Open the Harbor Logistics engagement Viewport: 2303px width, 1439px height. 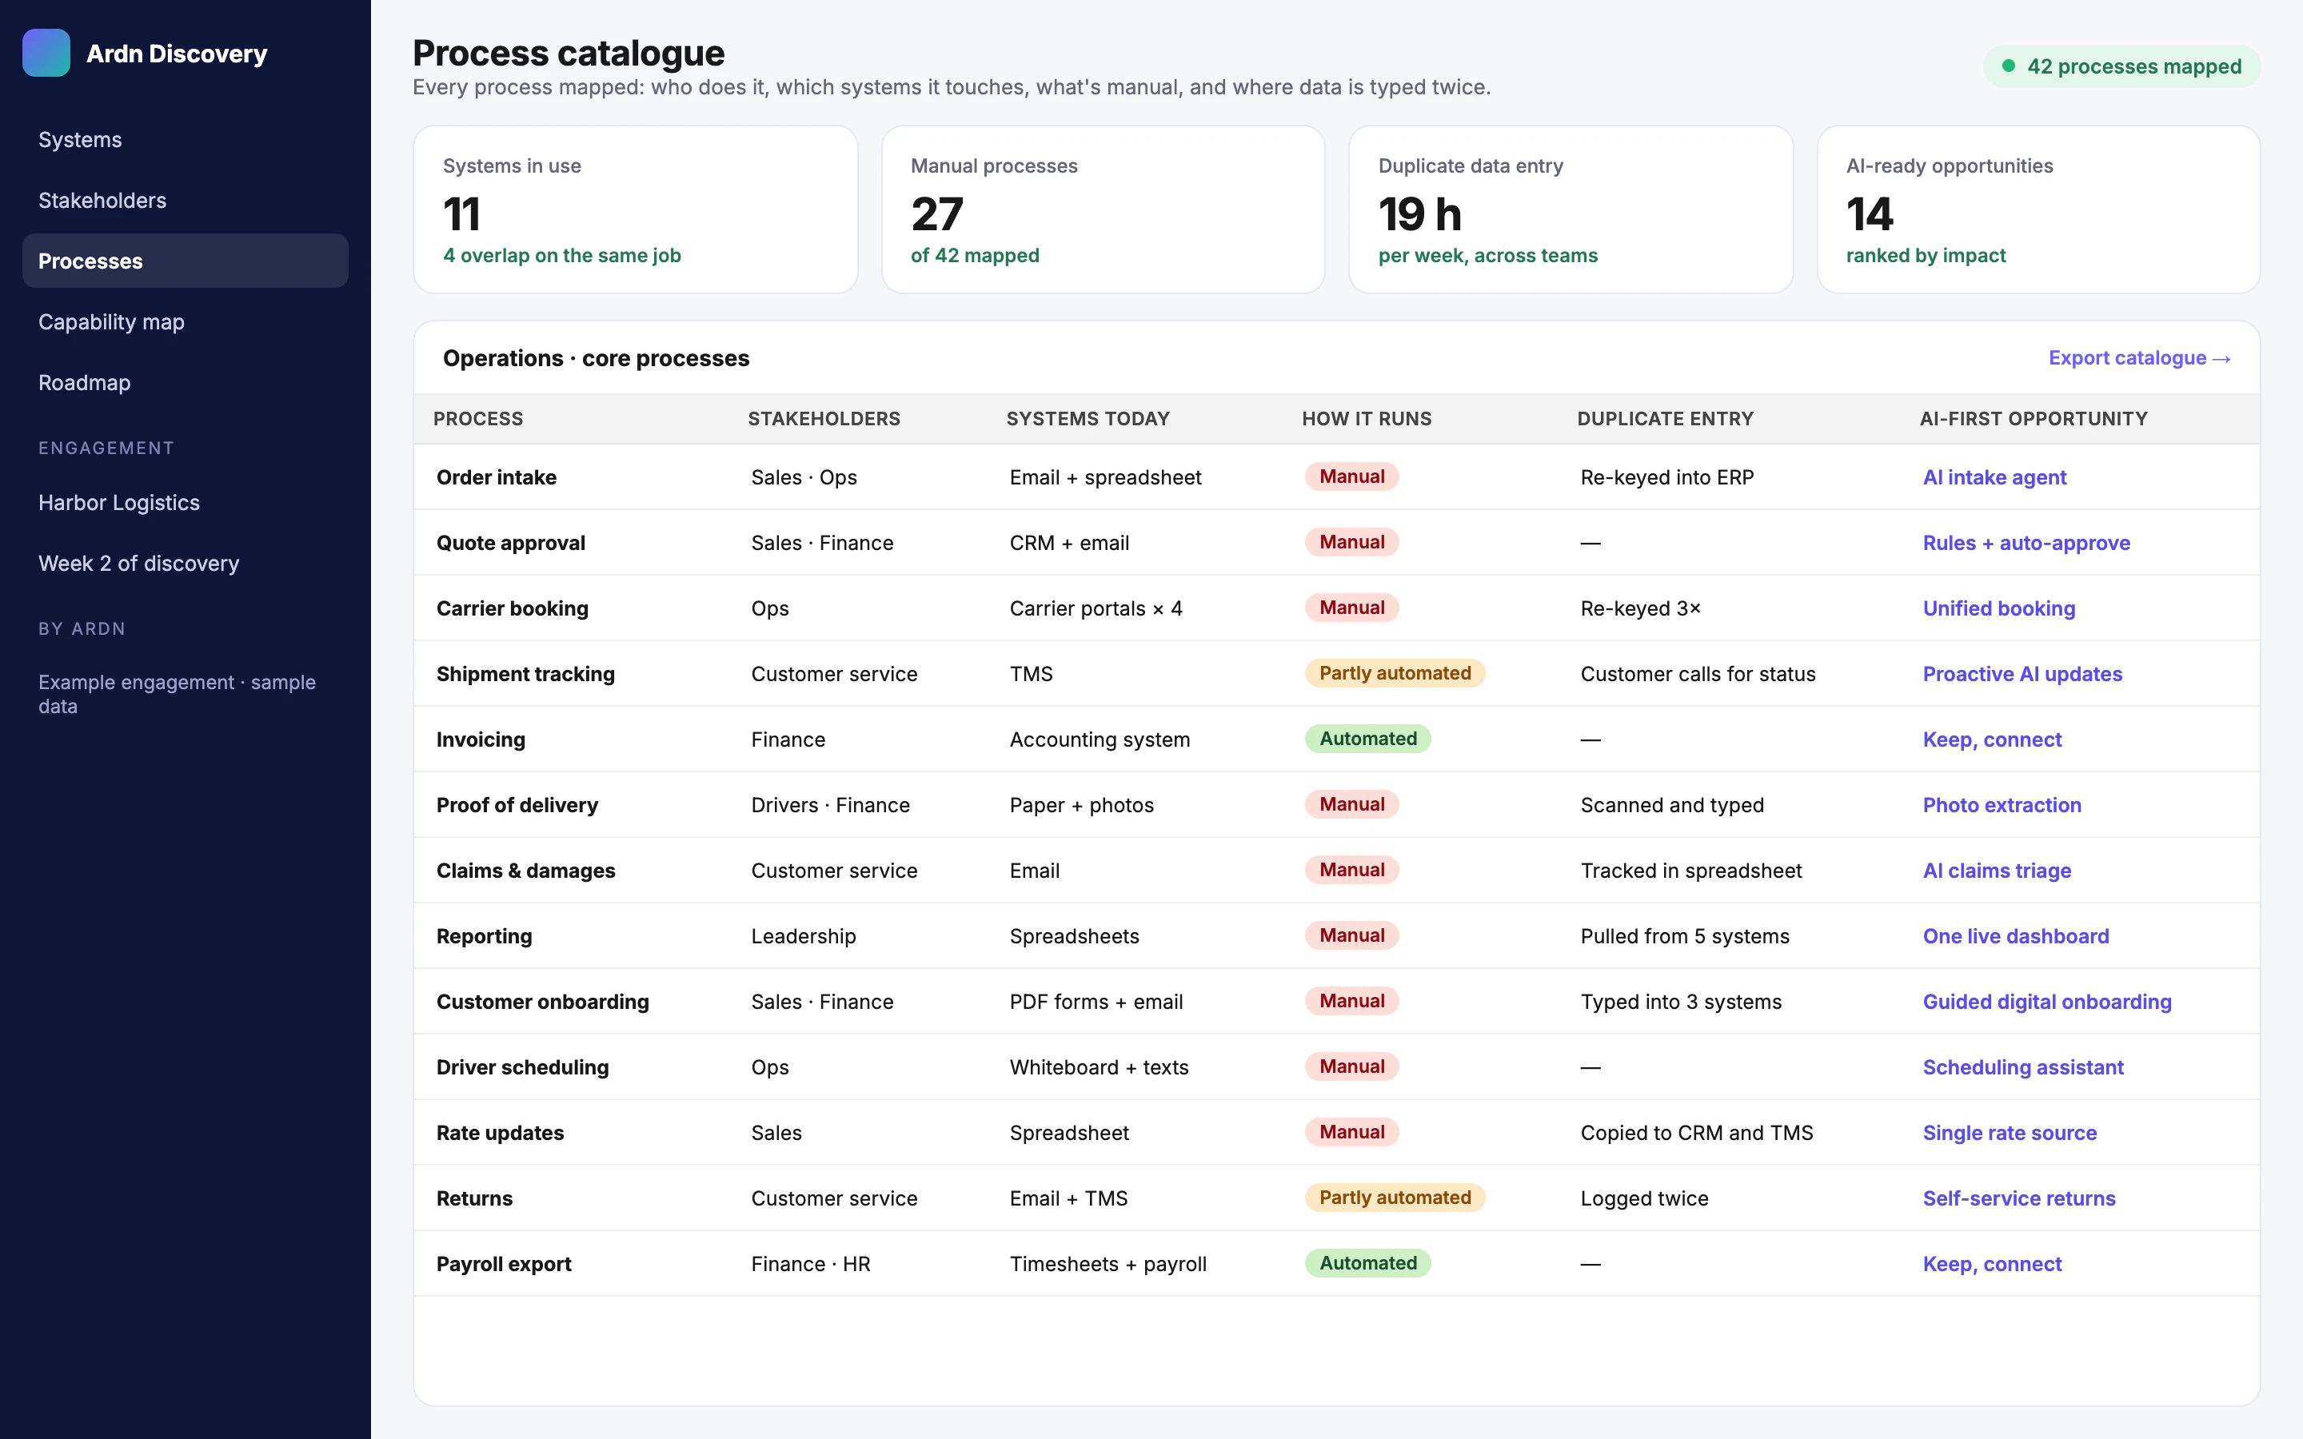tap(186, 503)
